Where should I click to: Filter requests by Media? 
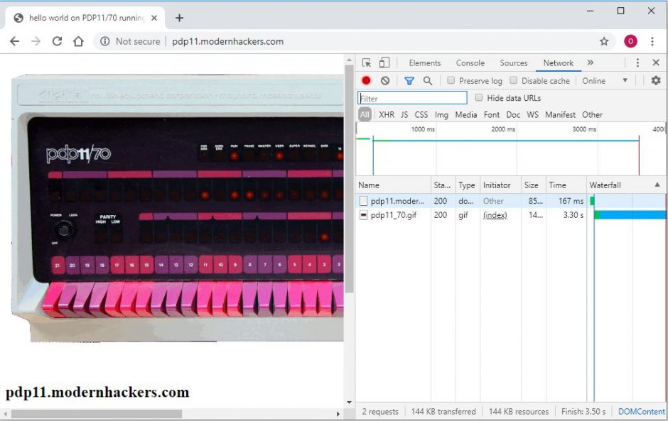tap(465, 114)
